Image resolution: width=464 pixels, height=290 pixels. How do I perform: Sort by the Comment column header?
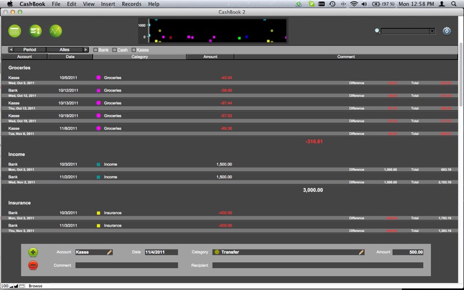346,57
